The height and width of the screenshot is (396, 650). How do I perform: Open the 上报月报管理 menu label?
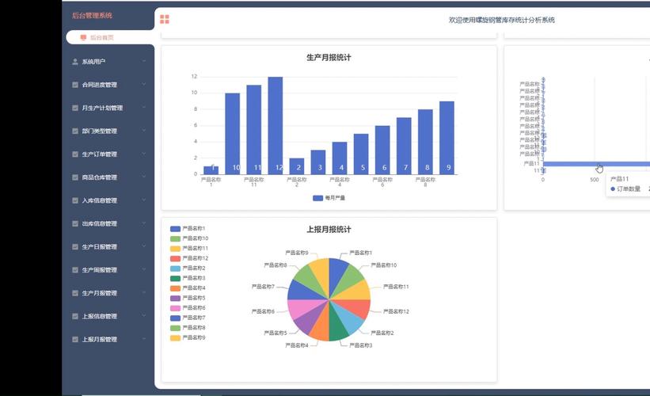[100, 339]
